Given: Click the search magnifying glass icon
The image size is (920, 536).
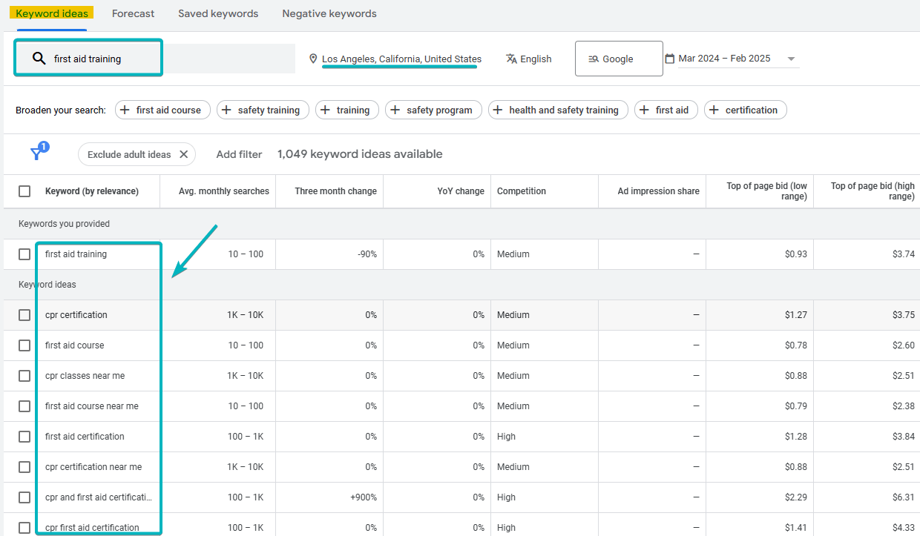Looking at the screenshot, I should point(39,58).
